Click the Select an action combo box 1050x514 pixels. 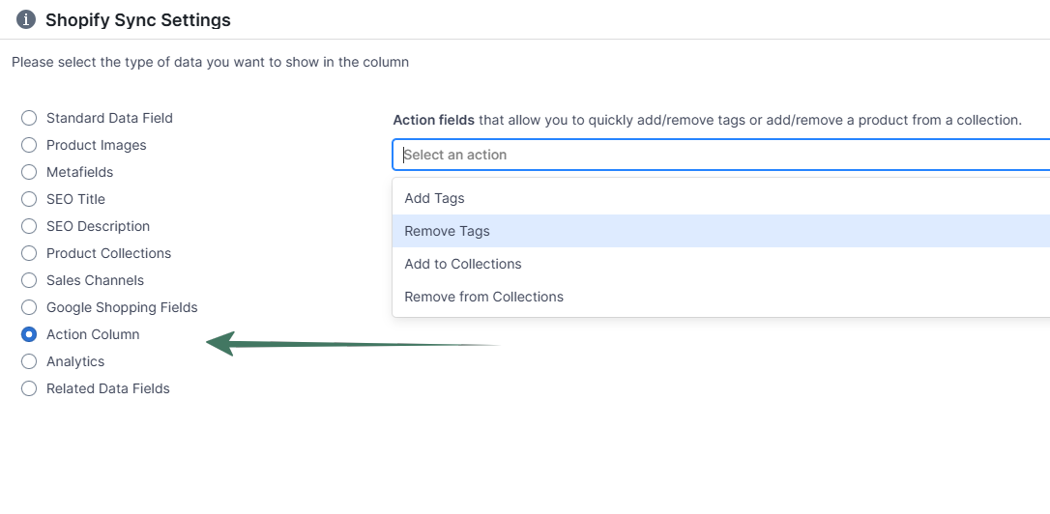pyautogui.click(x=721, y=155)
